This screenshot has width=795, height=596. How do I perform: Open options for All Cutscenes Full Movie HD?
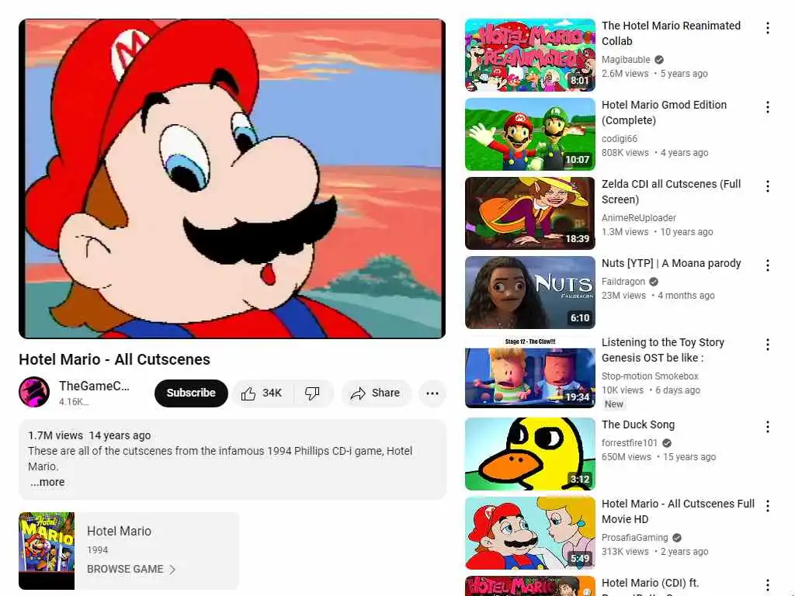768,506
